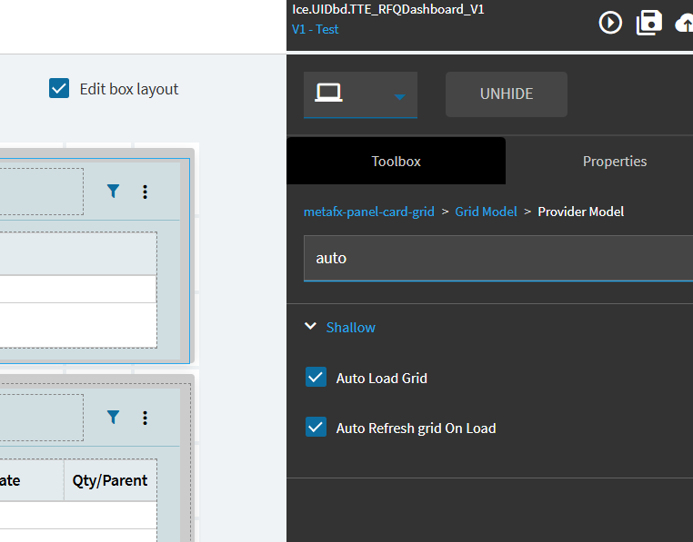This screenshot has width=693, height=542.
Task: Open the filter icon in lower card
Action: tap(113, 417)
